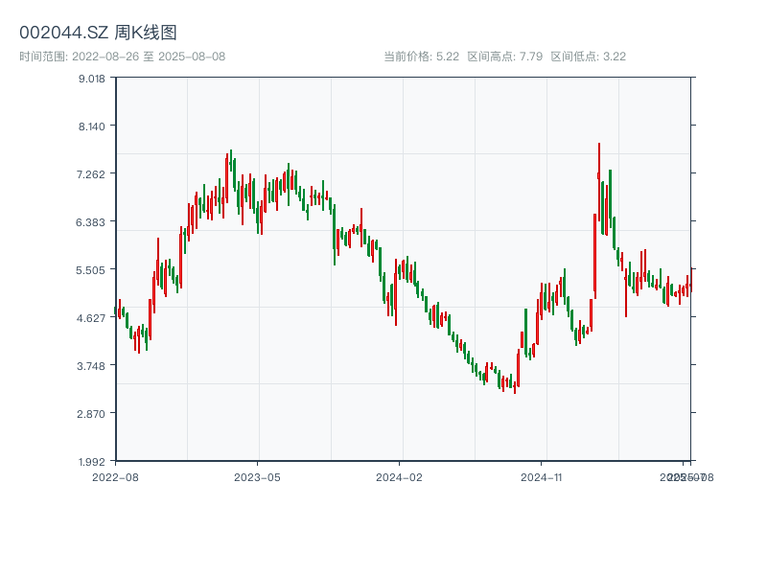Select the 2023-05 x-axis date label
Viewport: 767px width, 575px height.
(x=257, y=476)
